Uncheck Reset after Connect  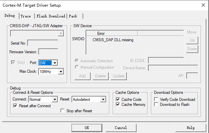coord(15,106)
